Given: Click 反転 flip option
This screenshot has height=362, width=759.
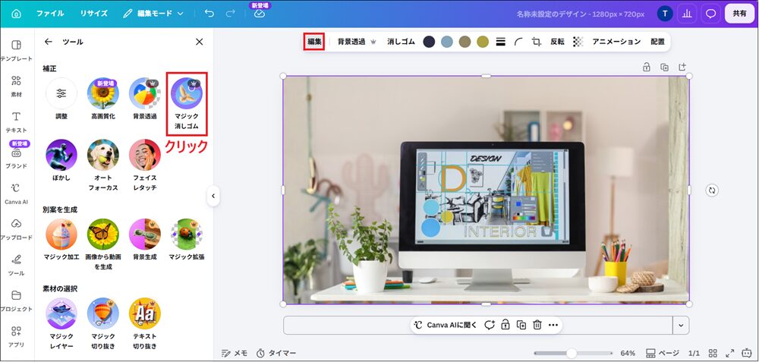Looking at the screenshot, I should [x=557, y=42].
